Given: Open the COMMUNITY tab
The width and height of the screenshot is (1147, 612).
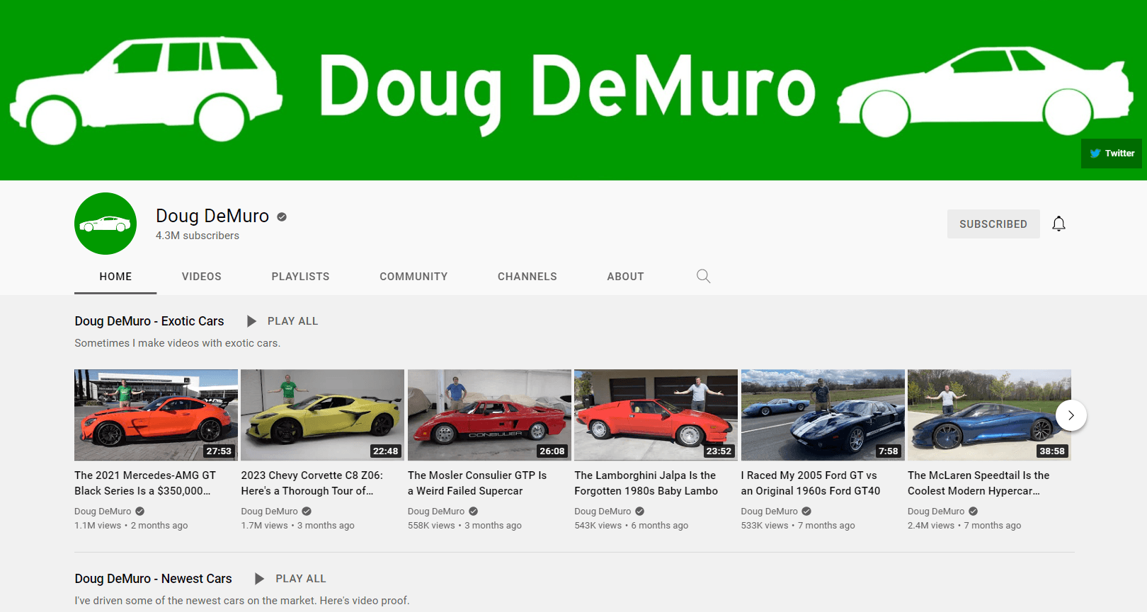Looking at the screenshot, I should tap(413, 277).
